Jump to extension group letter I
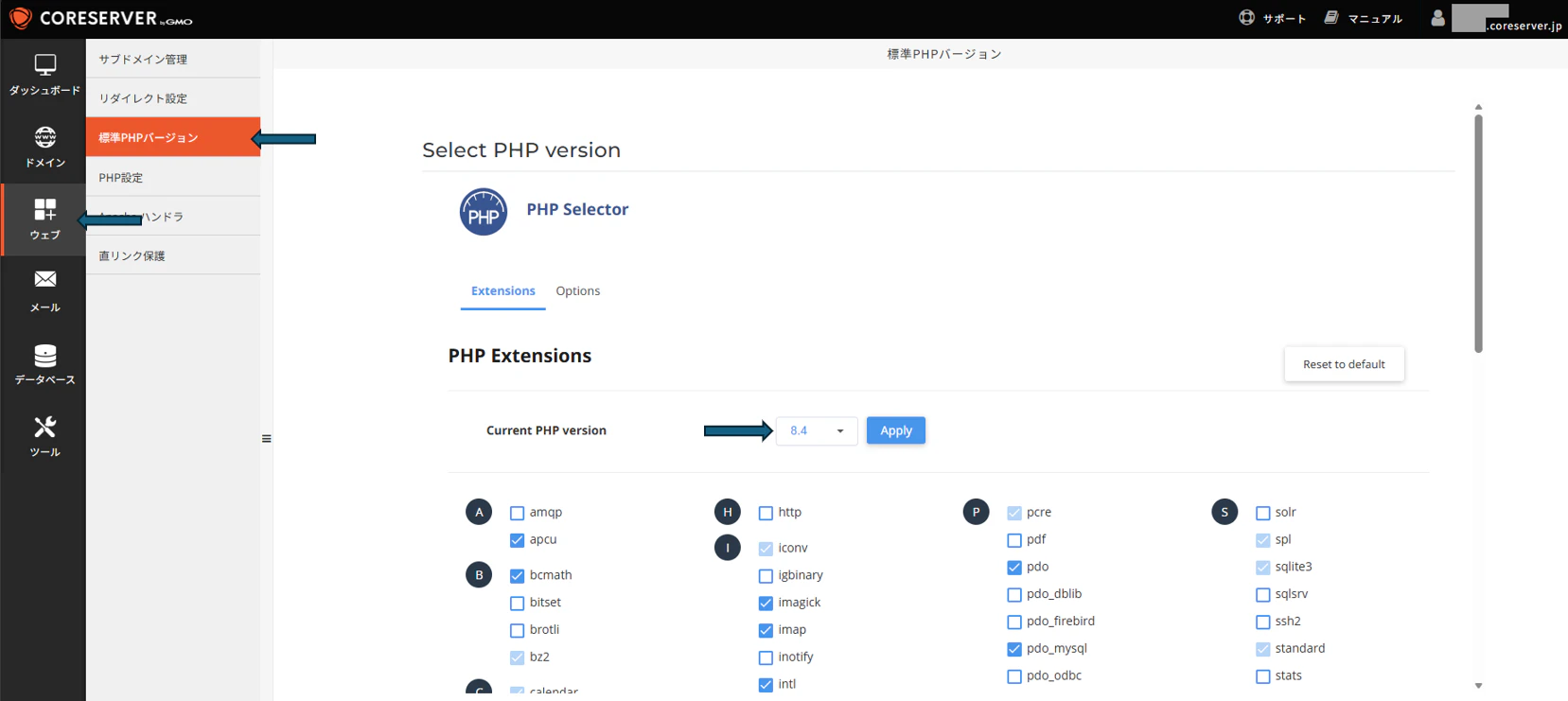 tap(728, 547)
